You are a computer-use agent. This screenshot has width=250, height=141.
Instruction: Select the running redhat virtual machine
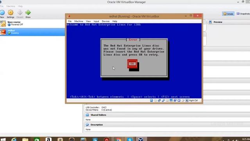point(32,32)
